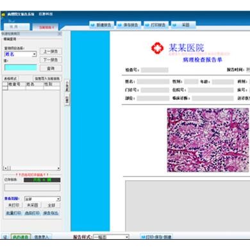
Task: Click the 查询 (query) button
Action: (51, 69)
